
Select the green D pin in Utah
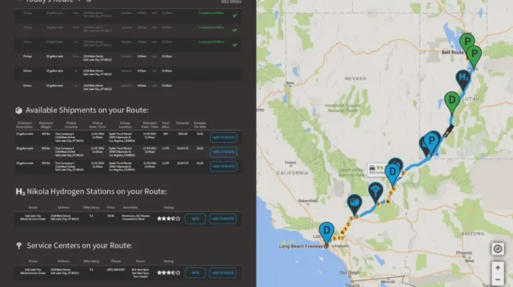[x=452, y=101]
